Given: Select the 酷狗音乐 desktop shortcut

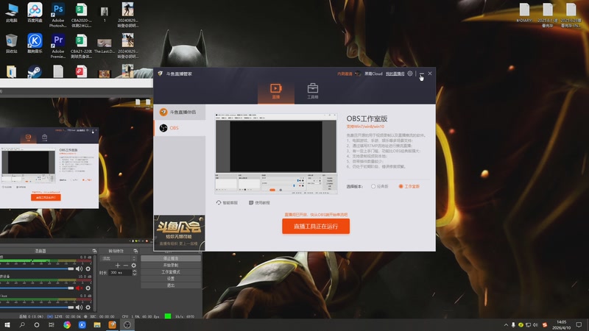Looking at the screenshot, I should click(35, 43).
